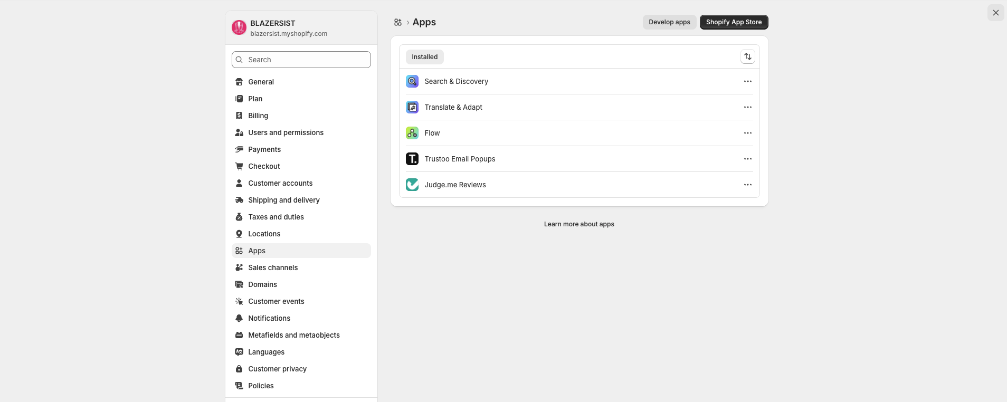Go to Shipping and delivery settings

(283, 200)
